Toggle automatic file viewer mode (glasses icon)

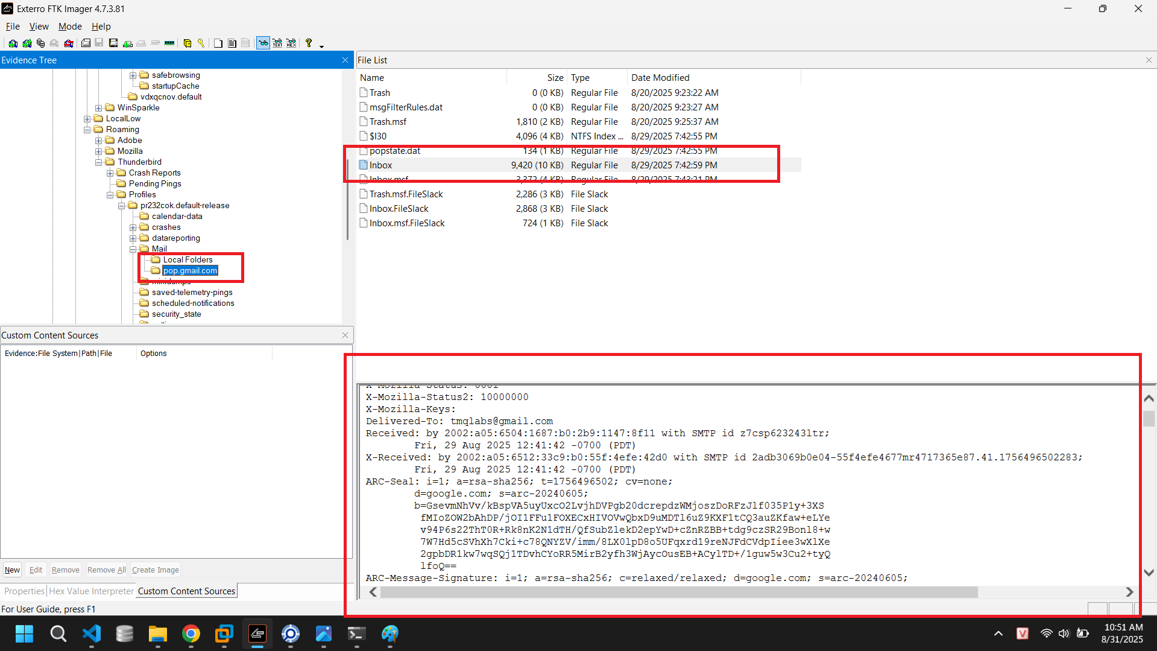pos(263,43)
